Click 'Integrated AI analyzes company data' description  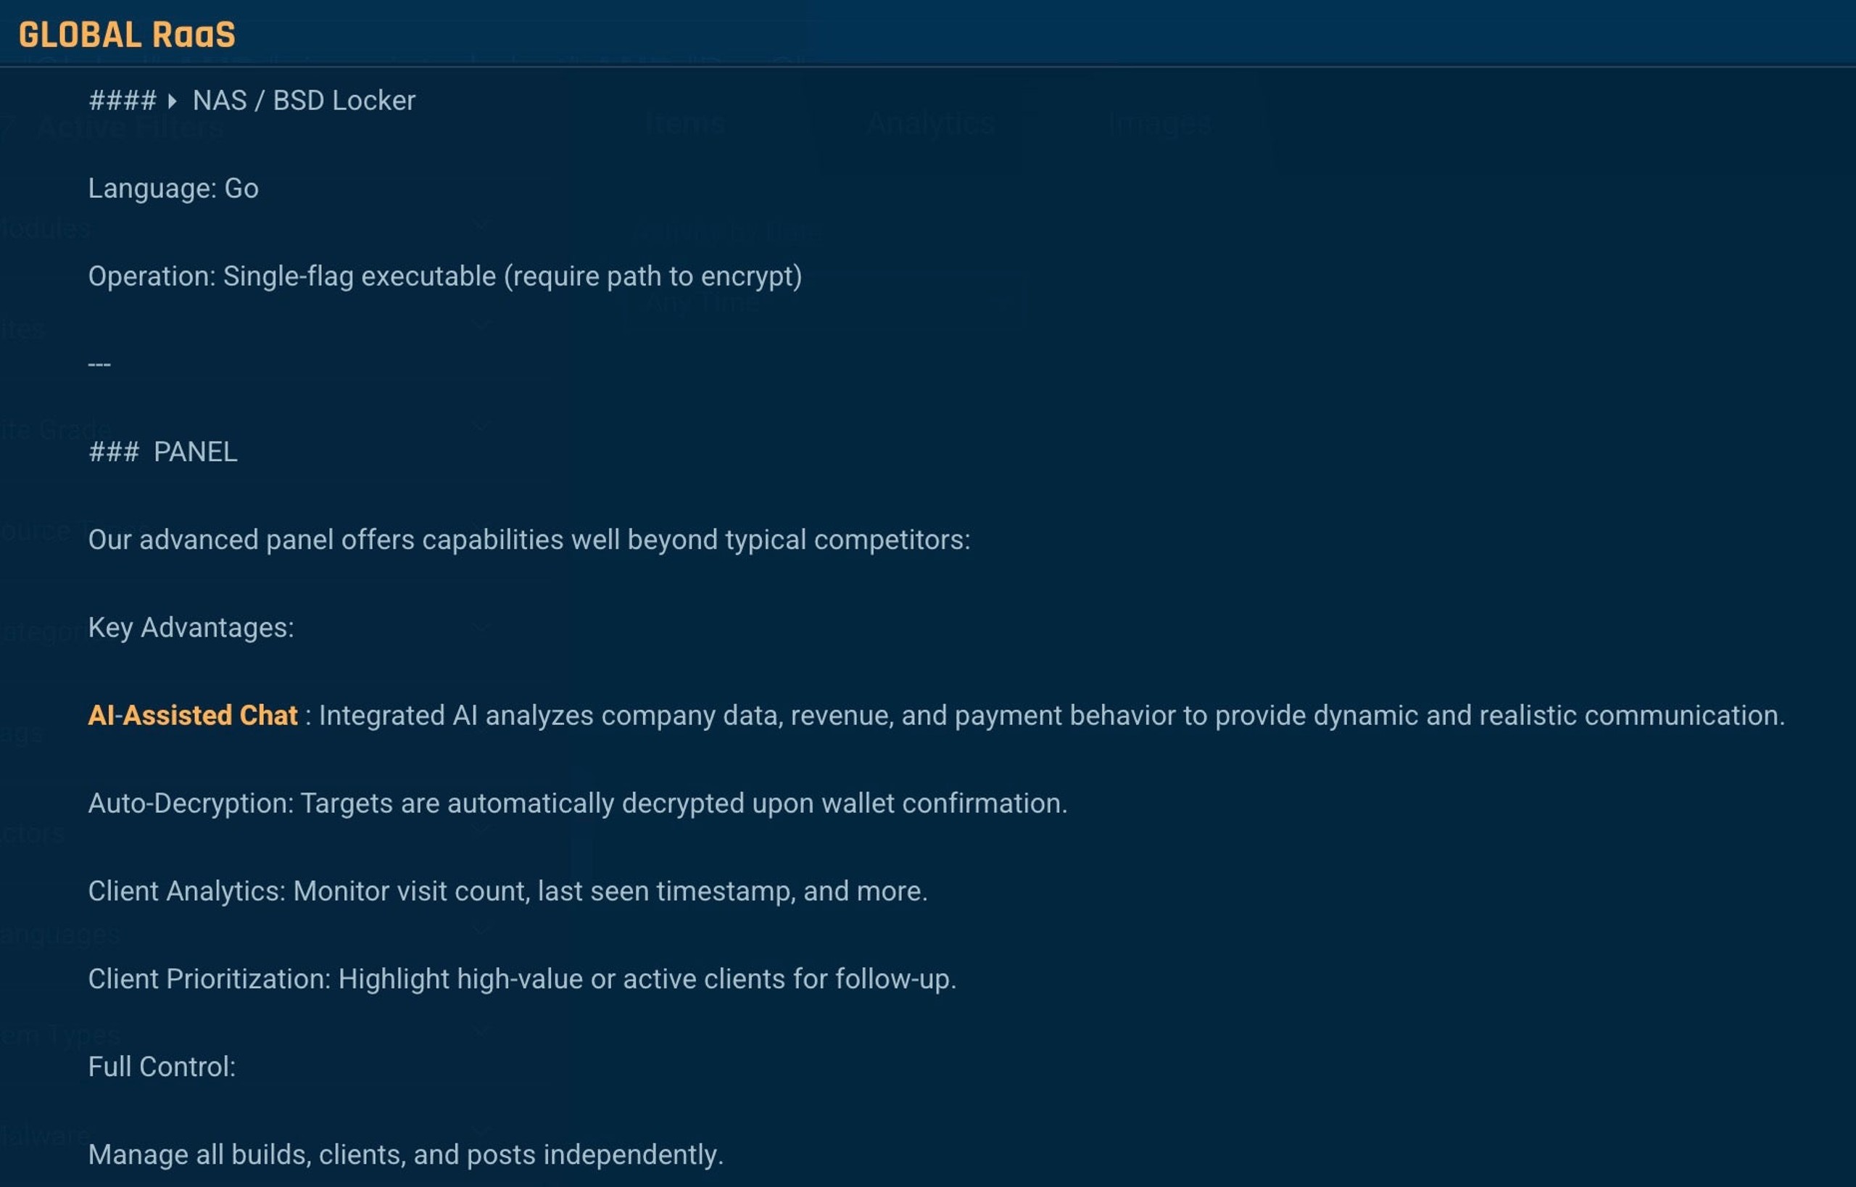[1051, 716]
